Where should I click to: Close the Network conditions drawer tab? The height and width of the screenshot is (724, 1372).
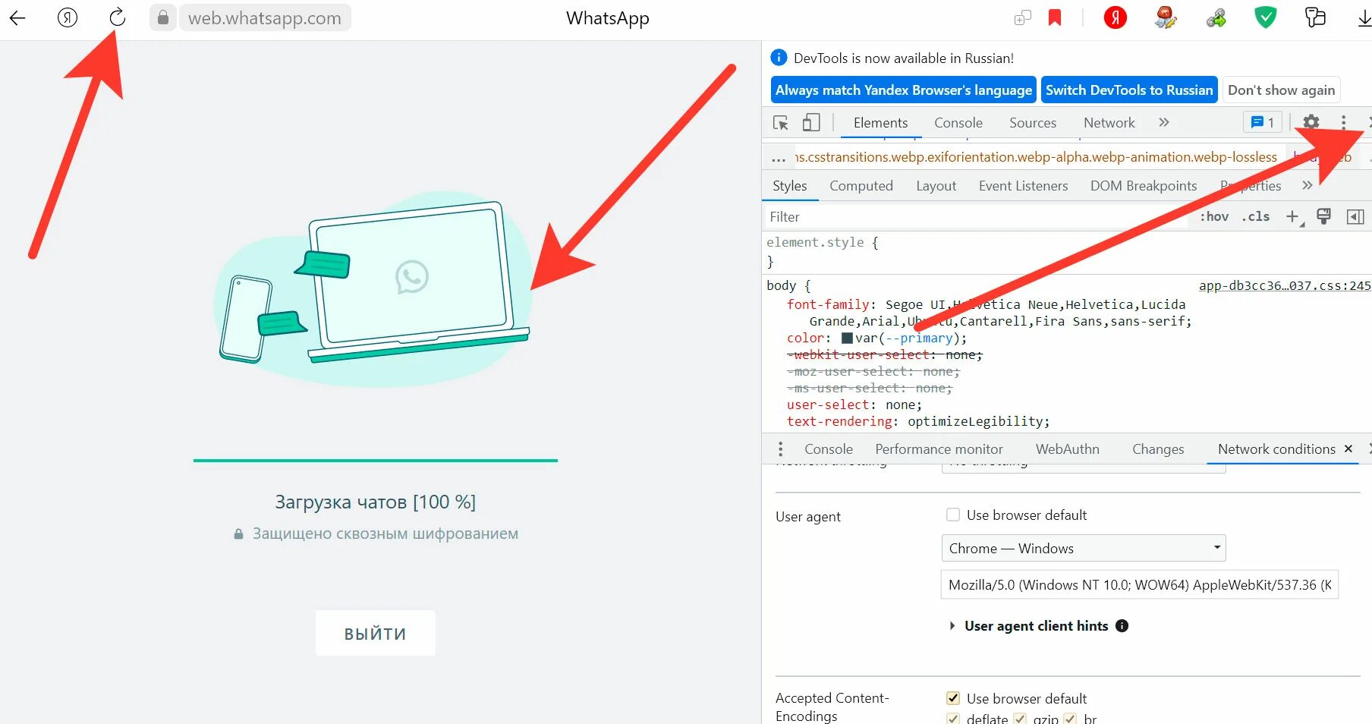tap(1348, 449)
